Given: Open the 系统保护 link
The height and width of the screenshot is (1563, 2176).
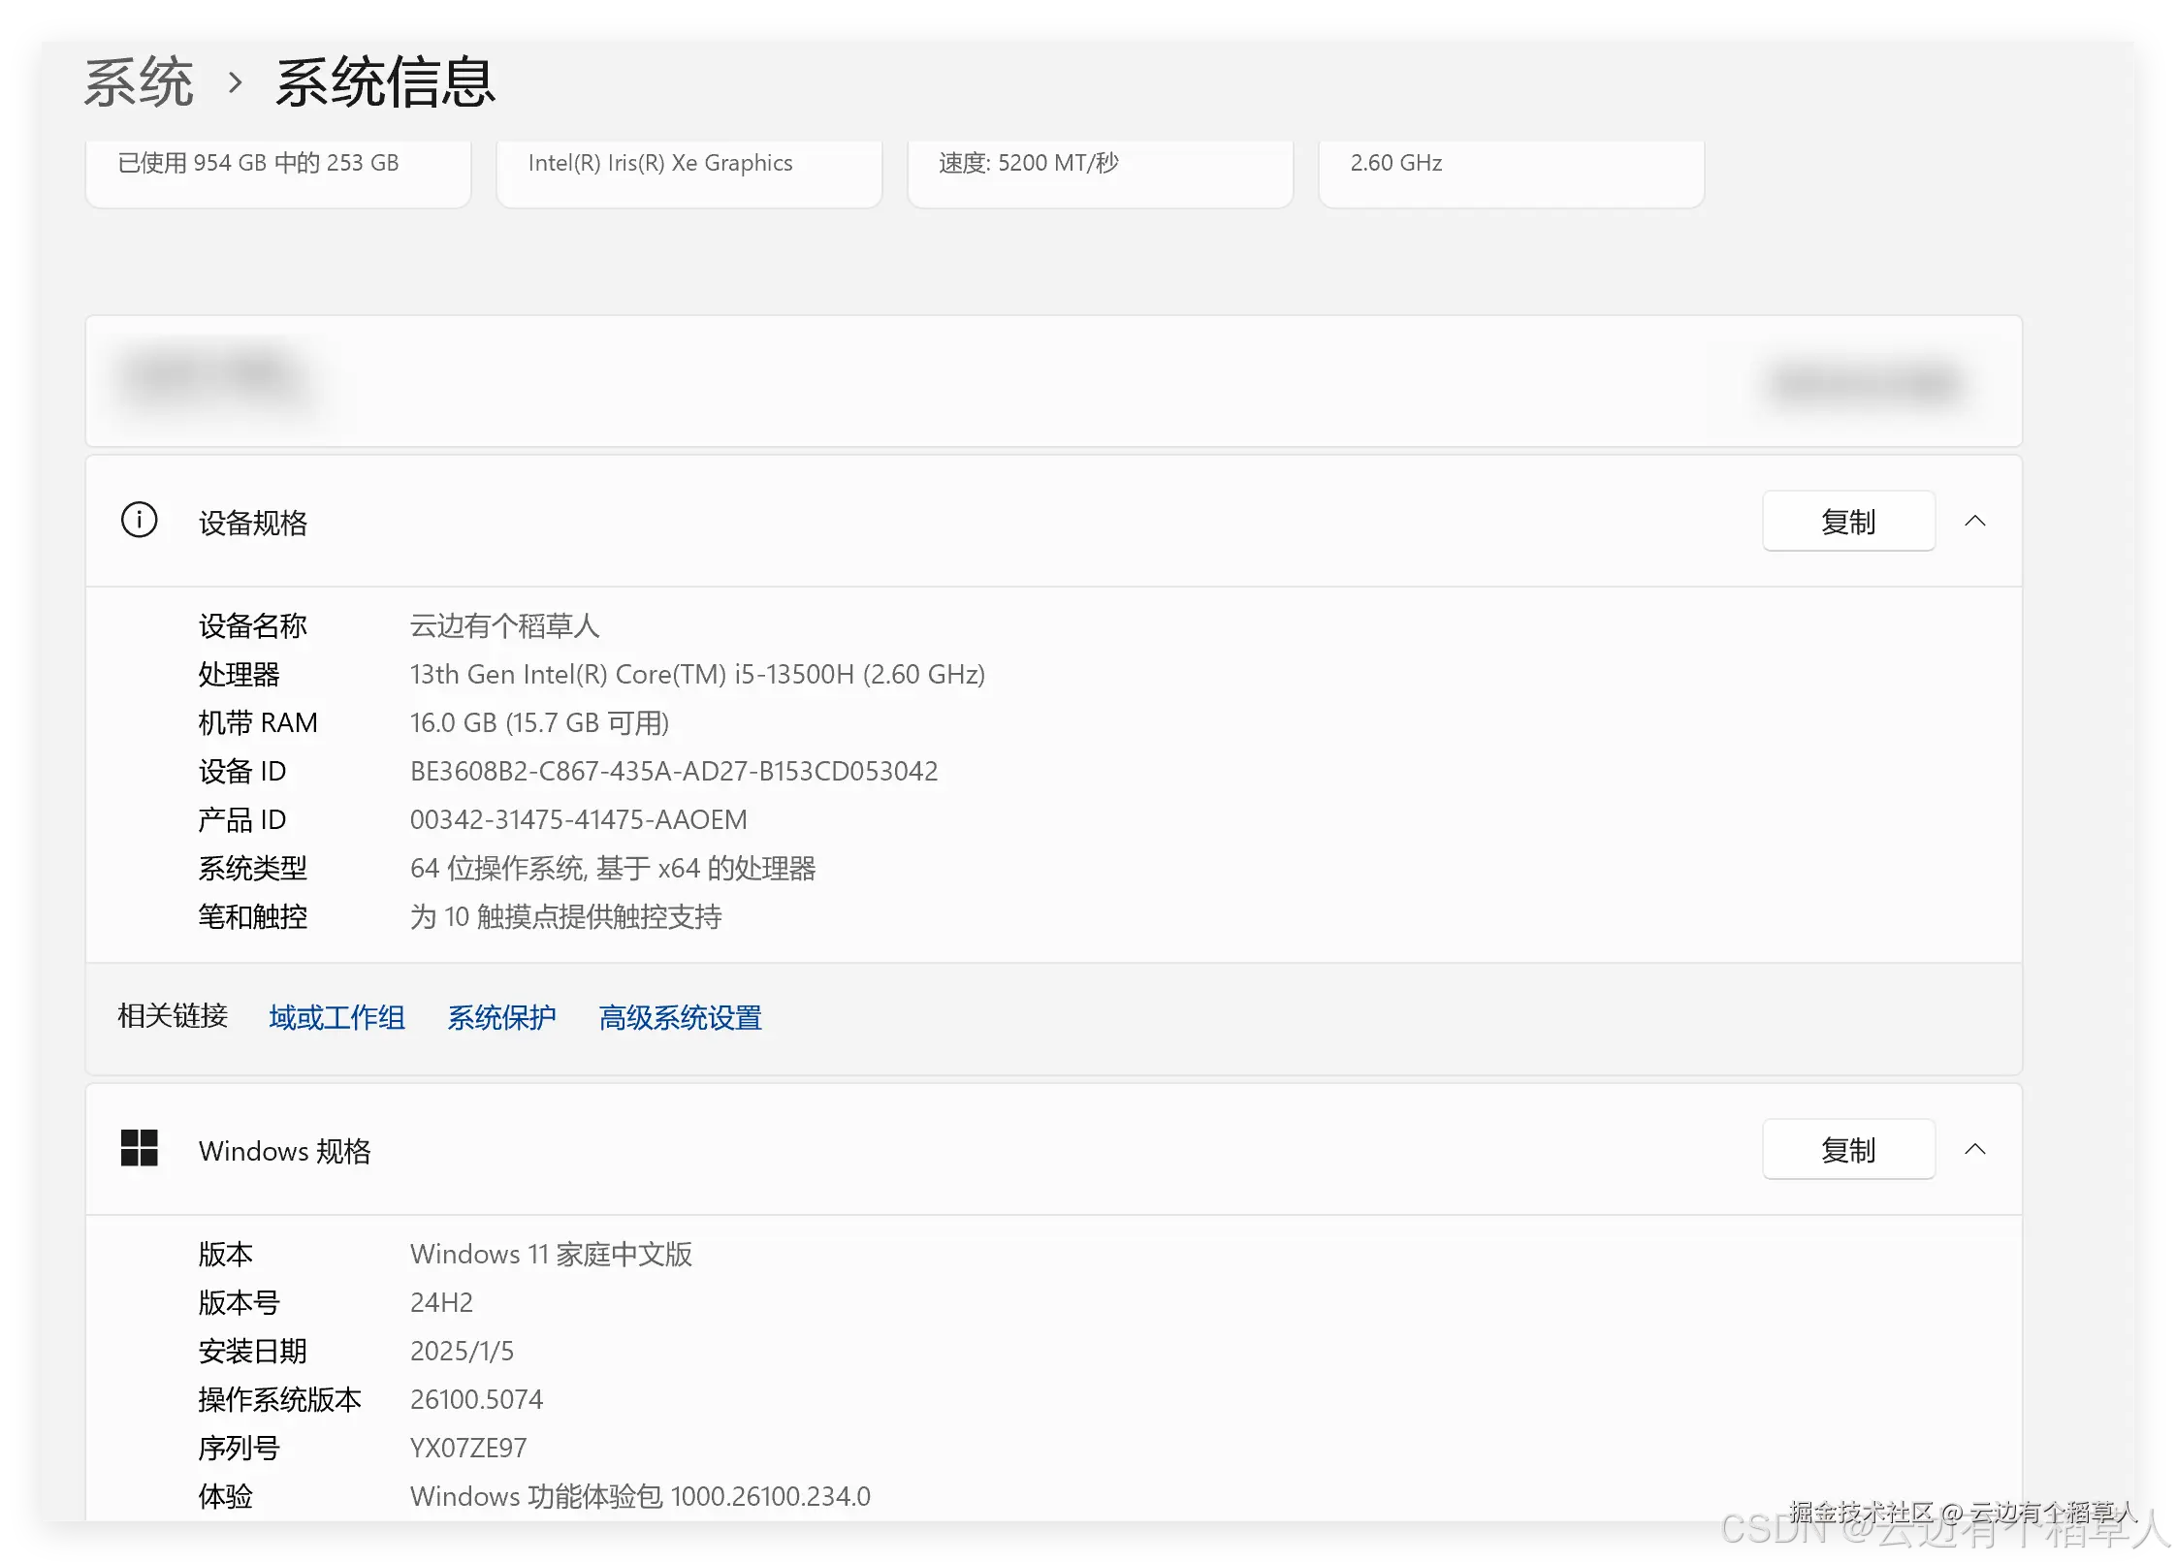Looking at the screenshot, I should [x=501, y=1017].
